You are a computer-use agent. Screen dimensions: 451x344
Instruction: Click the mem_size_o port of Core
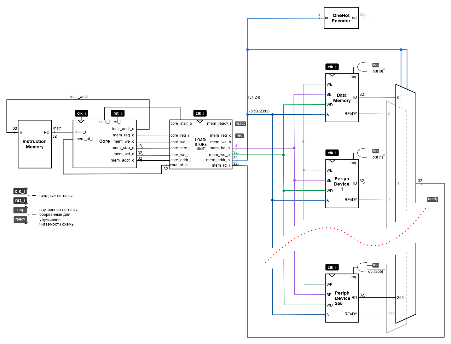click(x=123, y=148)
